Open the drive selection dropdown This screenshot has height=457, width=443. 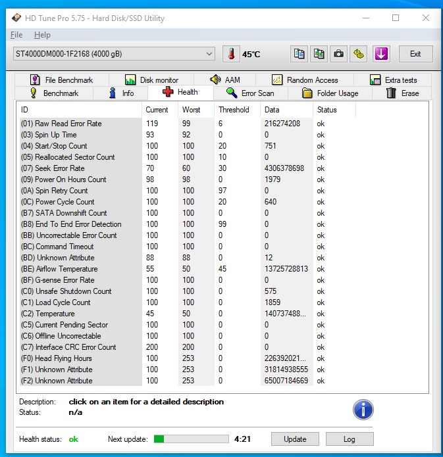(113, 54)
